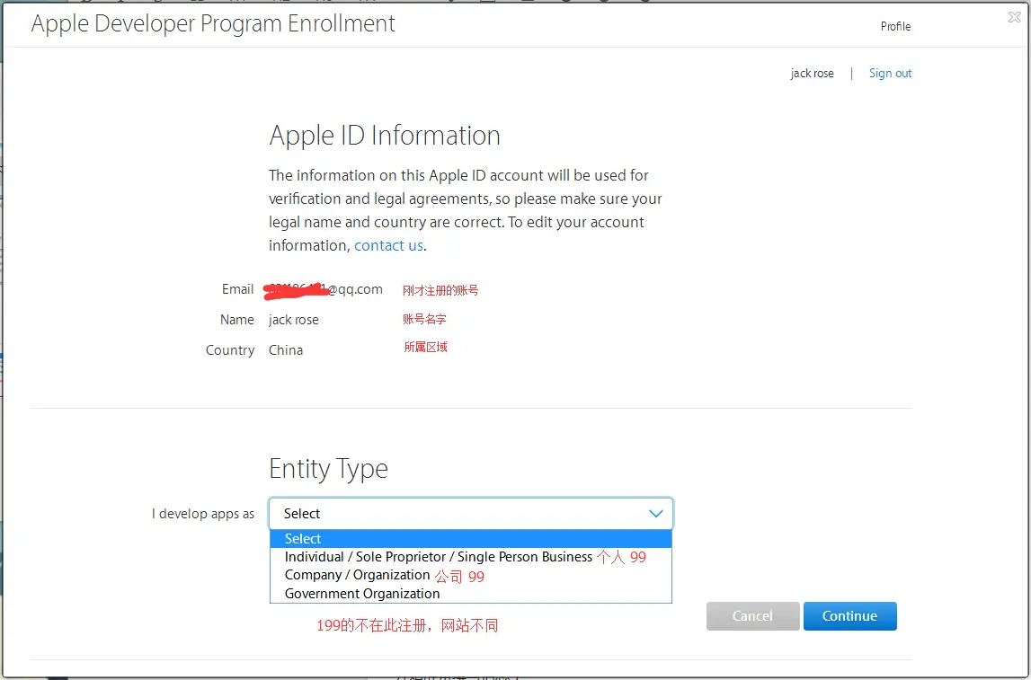Image resolution: width=1031 pixels, height=680 pixels.
Task: Click the Apple ID Information heading
Action: click(x=385, y=136)
